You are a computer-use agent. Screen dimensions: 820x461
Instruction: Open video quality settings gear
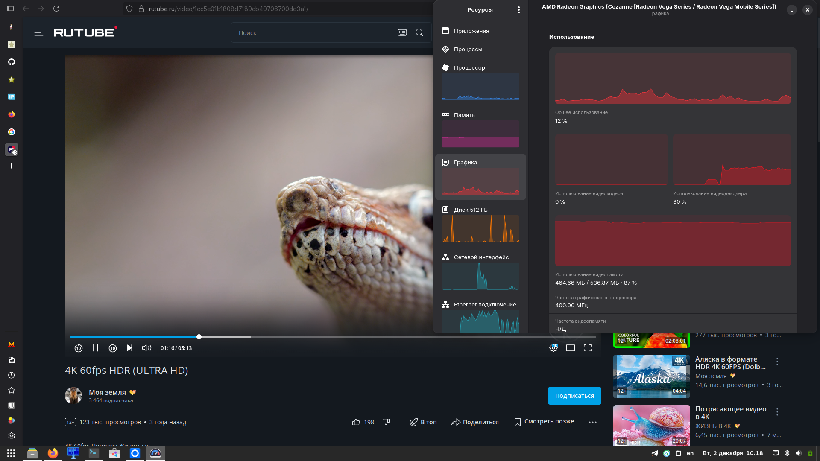click(553, 348)
